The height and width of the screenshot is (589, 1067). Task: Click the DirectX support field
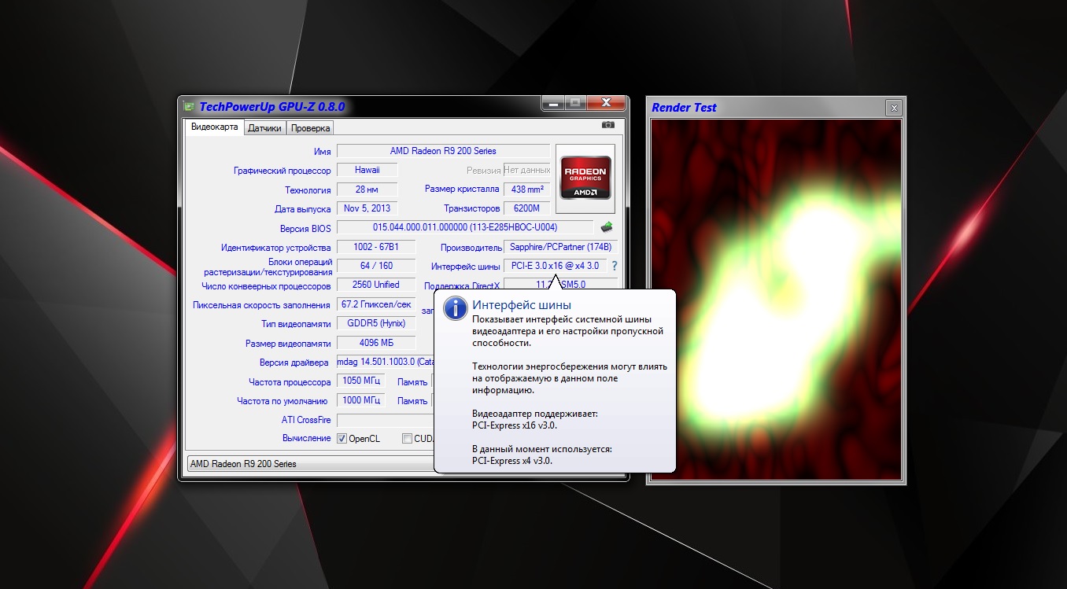[x=561, y=285]
